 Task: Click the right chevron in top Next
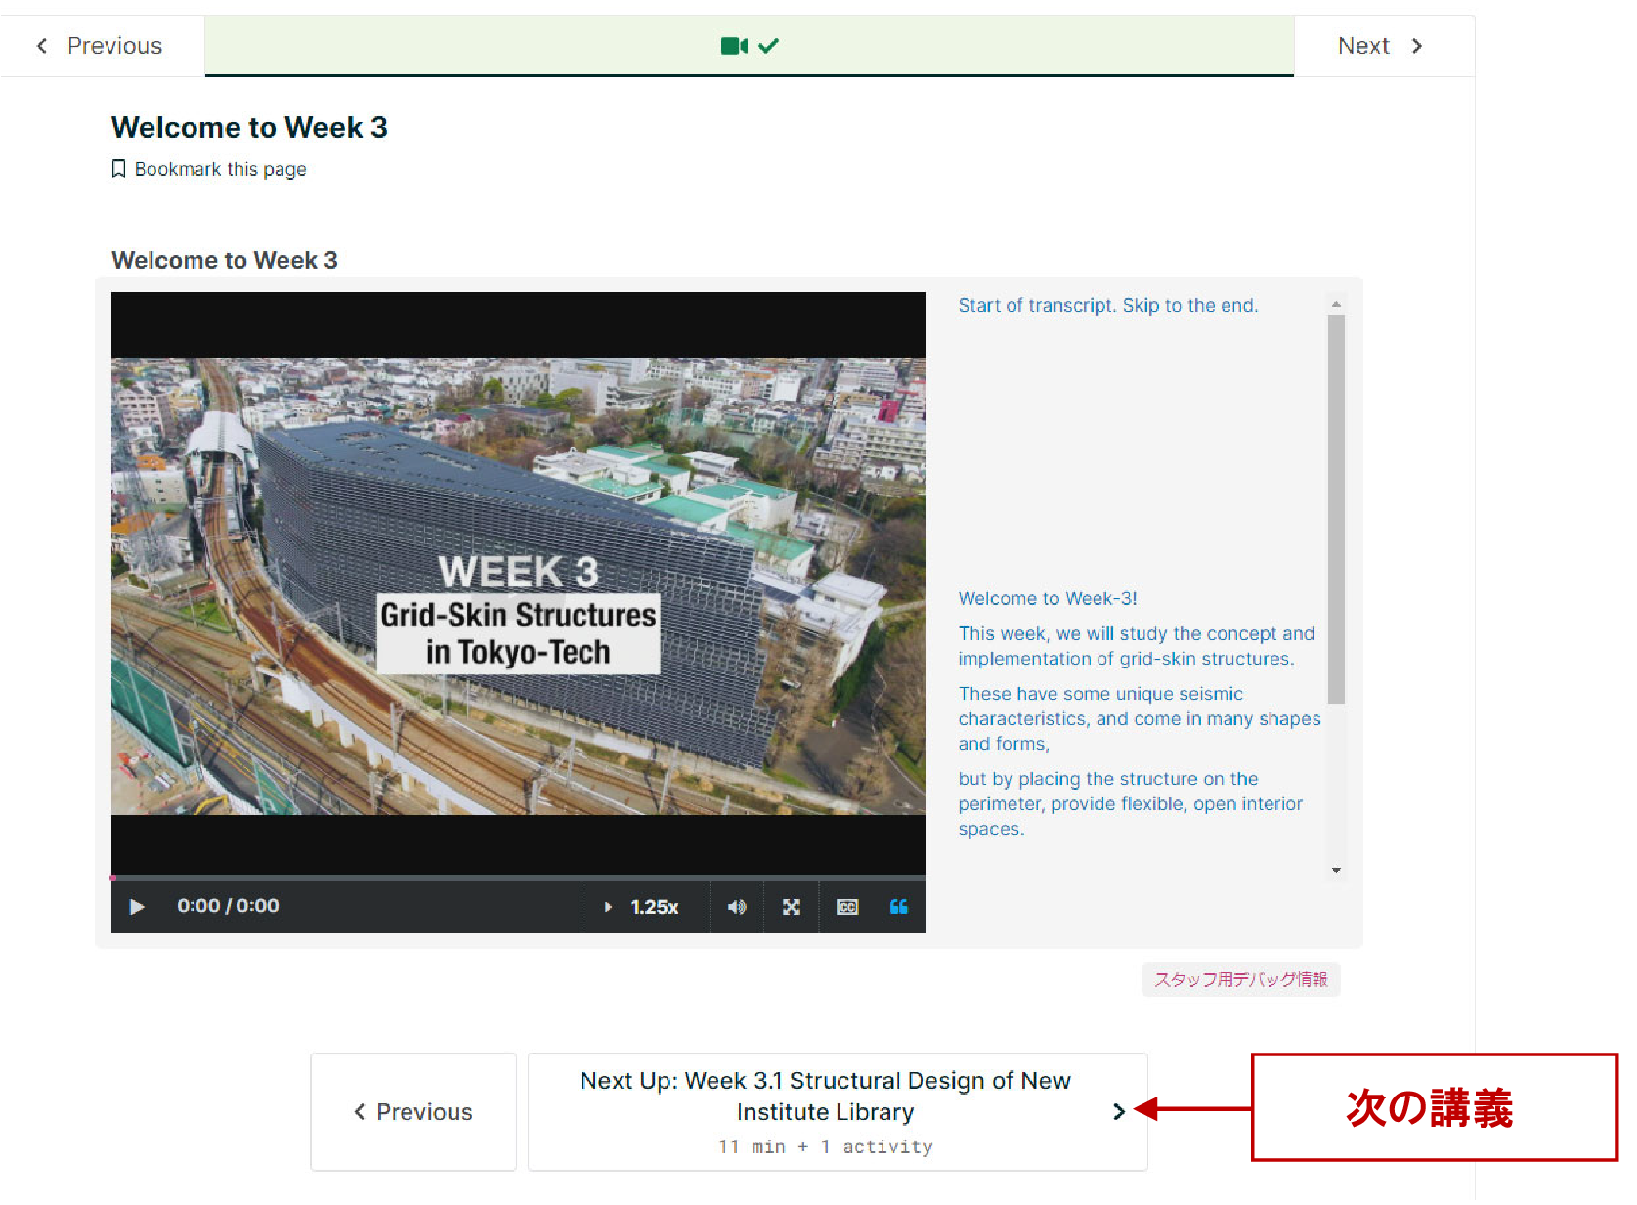click(x=1417, y=46)
